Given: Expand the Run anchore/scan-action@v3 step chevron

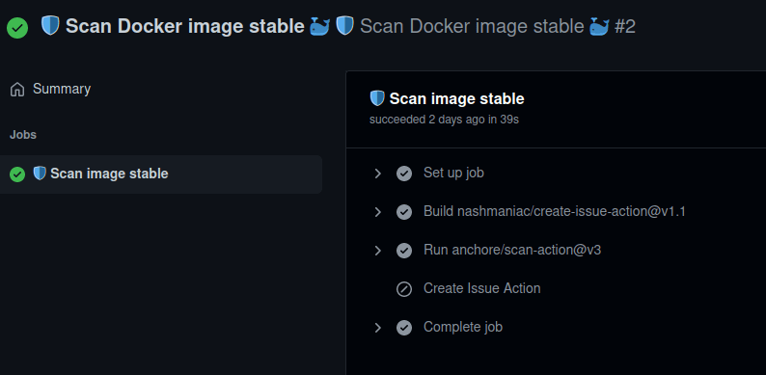Looking at the screenshot, I should pyautogui.click(x=377, y=251).
